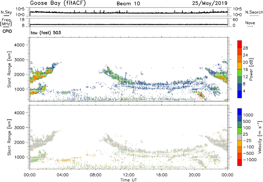263x182 pixels.
Task: Click the blue top of the velocity colorbar
Action: click(240, 112)
